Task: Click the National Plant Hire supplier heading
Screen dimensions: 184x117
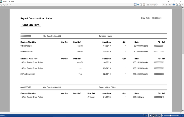Action: pyautogui.click(x=29, y=59)
